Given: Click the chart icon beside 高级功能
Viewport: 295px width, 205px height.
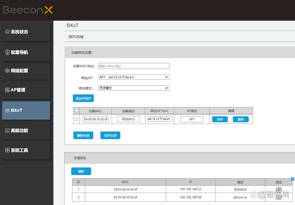Looking at the screenshot, I should pyautogui.click(x=7, y=131).
